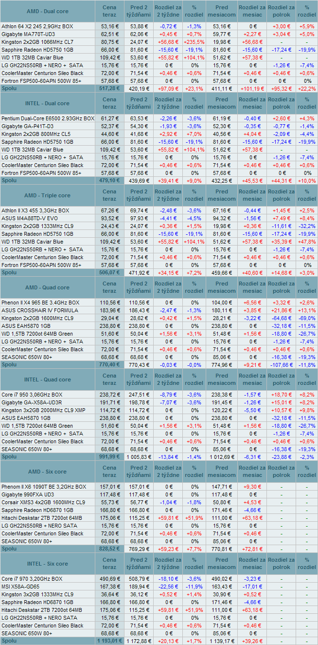
Task: Click the '1 139,17 €' month-ago total
Action: click(x=222, y=641)
